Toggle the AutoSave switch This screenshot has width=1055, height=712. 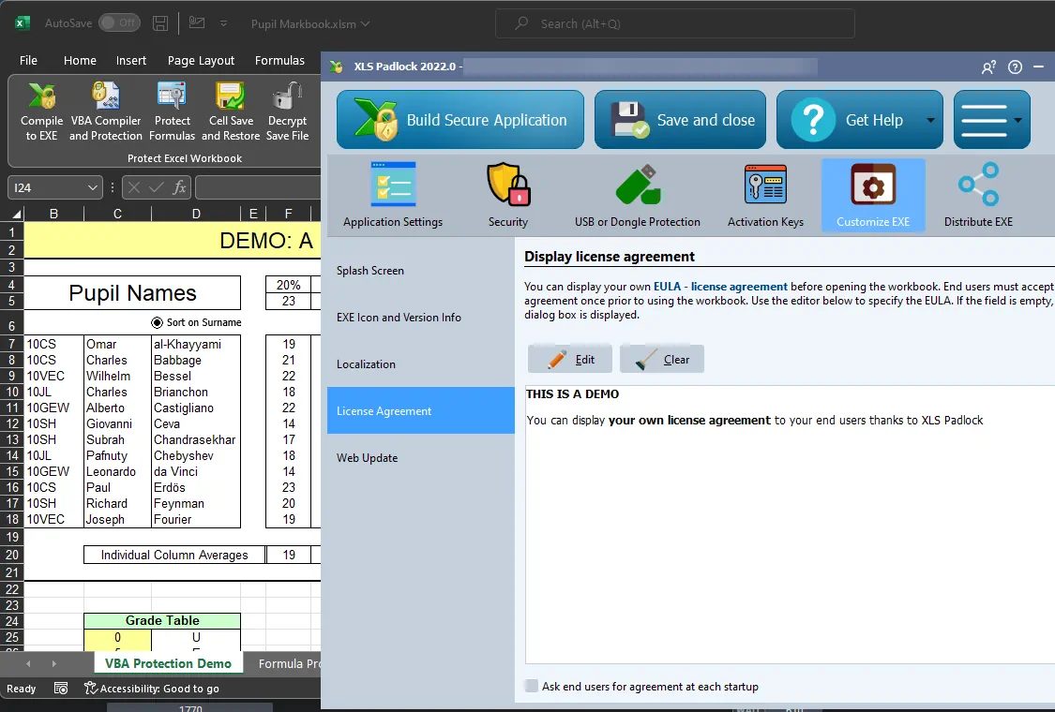tap(119, 22)
